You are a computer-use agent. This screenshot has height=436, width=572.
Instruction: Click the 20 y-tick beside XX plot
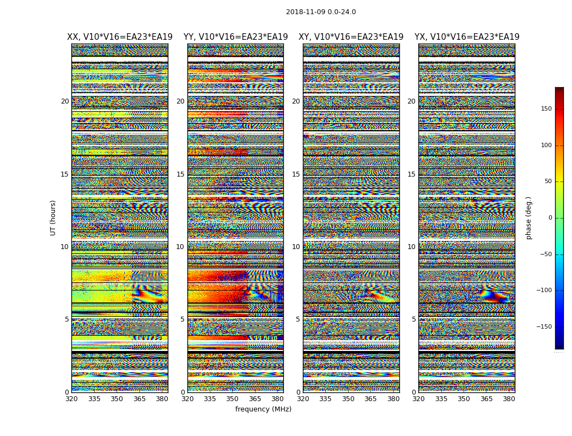pos(65,101)
